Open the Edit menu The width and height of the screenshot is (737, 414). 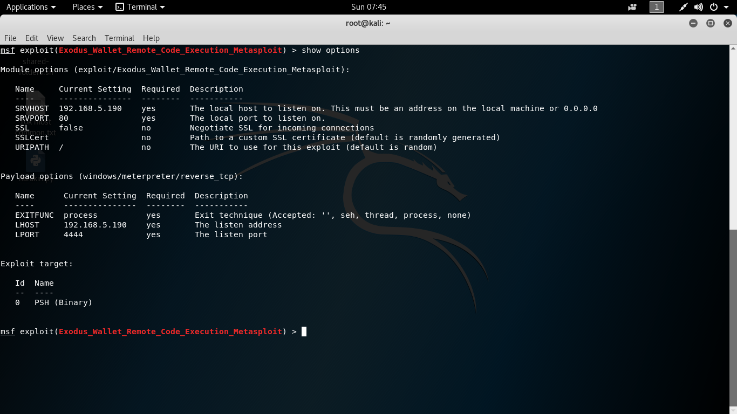[32, 38]
